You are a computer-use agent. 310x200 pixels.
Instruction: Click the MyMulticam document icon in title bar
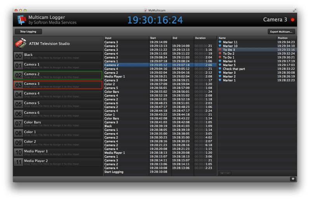pos(146,10)
